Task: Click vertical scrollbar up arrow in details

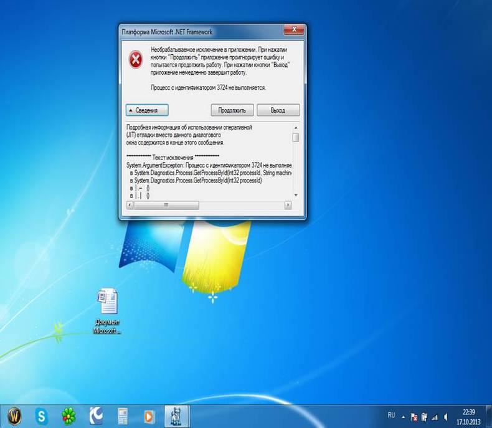Action: [296, 128]
